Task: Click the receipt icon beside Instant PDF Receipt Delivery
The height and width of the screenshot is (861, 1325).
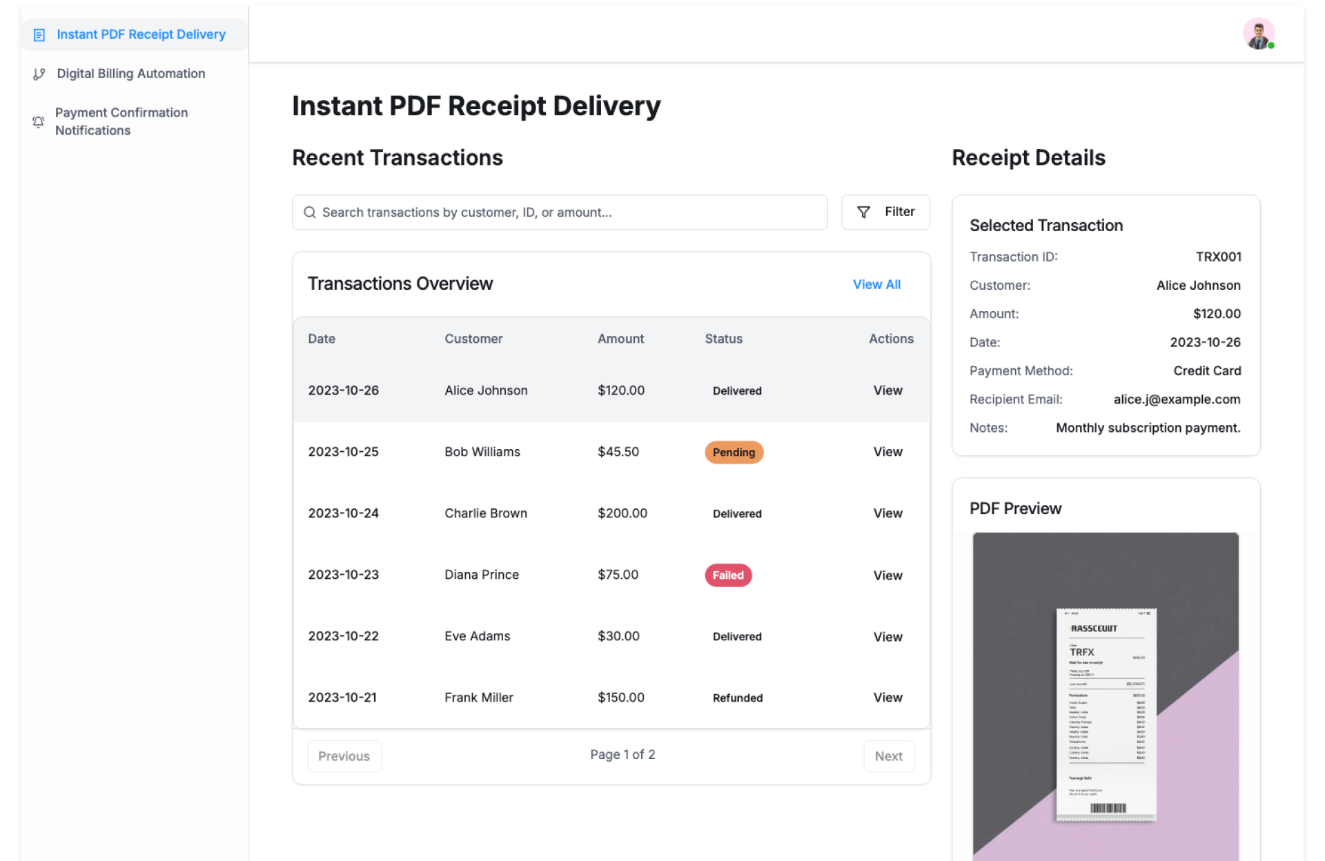Action: click(x=39, y=34)
